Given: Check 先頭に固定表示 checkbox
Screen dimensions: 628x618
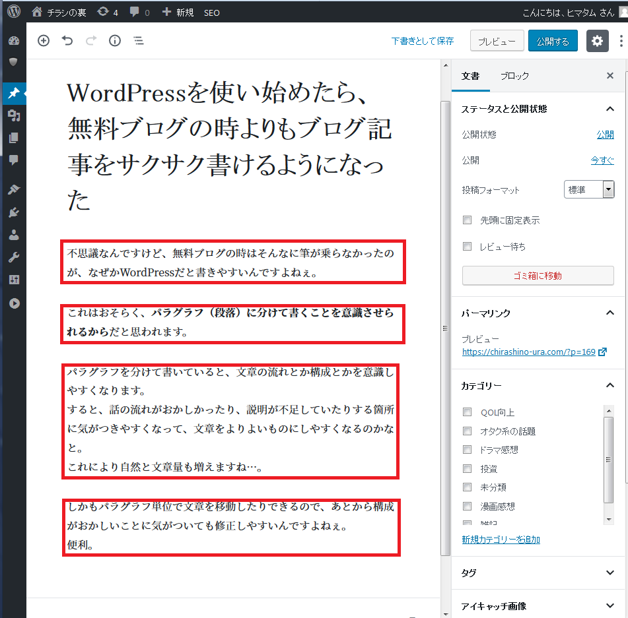Looking at the screenshot, I should [467, 220].
